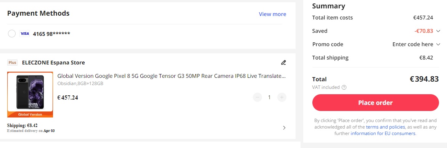The height and width of the screenshot is (148, 447).
Task: Expand Promo code entry dropdown
Action: pos(438,44)
